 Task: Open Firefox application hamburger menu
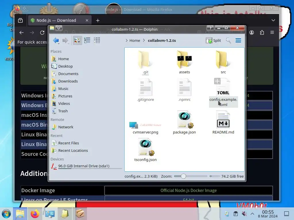272,32
